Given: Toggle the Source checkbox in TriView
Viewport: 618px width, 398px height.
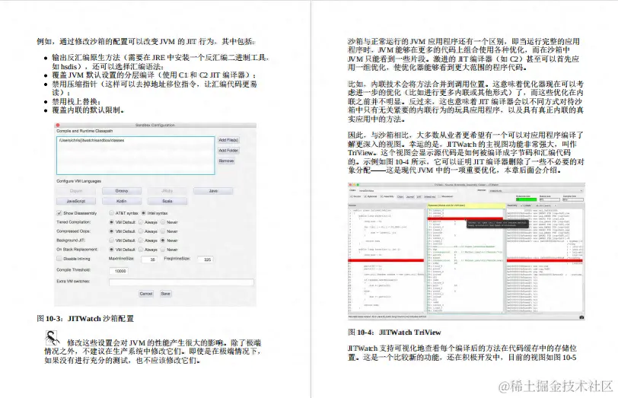Looking at the screenshot, I should pyautogui.click(x=351, y=196).
